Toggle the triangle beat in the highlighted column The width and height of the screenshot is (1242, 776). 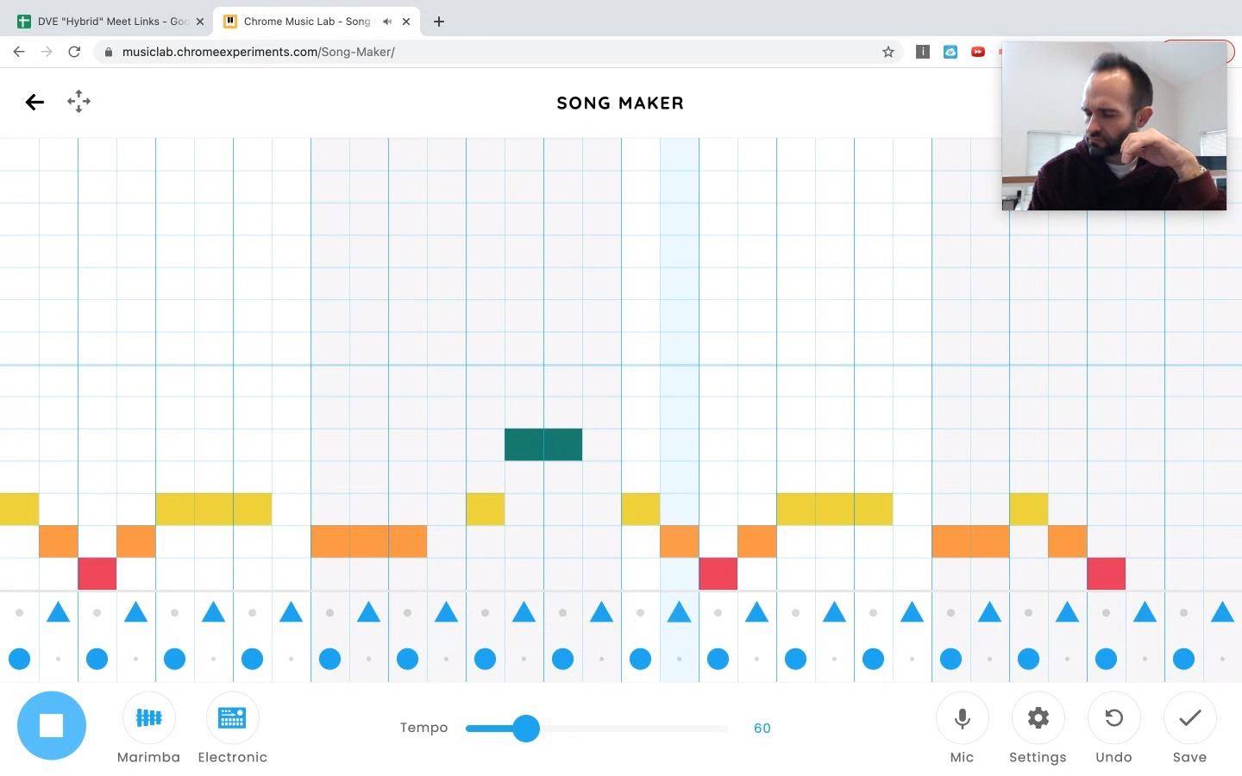coord(680,613)
